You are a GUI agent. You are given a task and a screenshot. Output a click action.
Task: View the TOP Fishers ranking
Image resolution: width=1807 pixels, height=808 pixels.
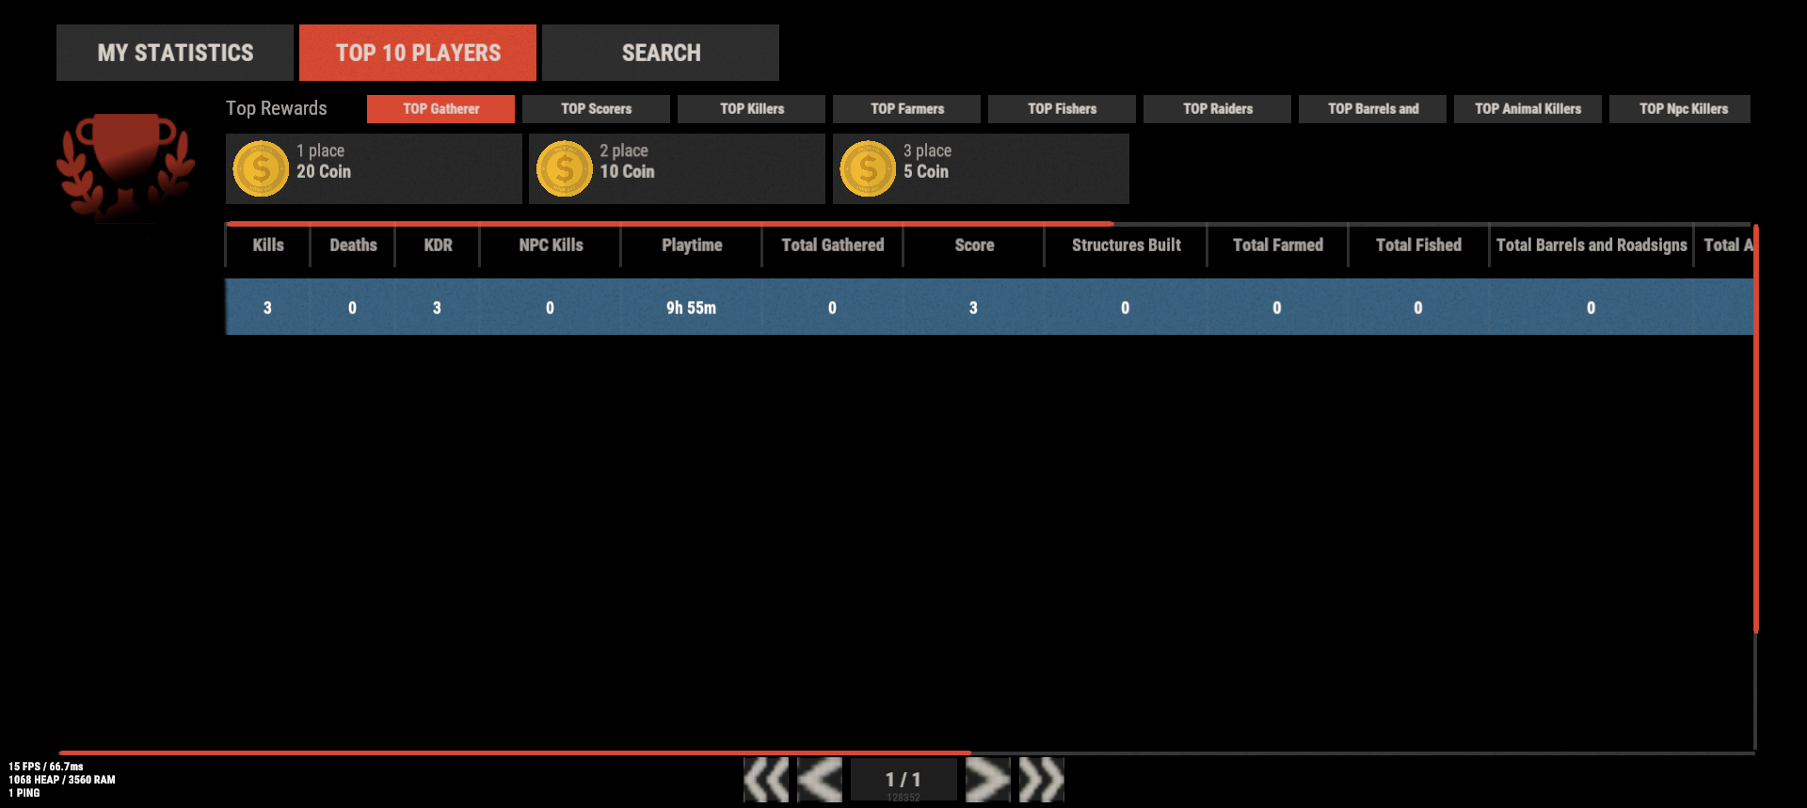coord(1062,109)
